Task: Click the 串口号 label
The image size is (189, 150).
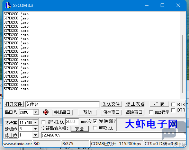Action: click(11, 112)
